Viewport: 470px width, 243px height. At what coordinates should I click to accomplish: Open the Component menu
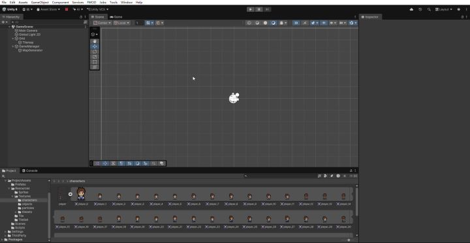click(60, 2)
